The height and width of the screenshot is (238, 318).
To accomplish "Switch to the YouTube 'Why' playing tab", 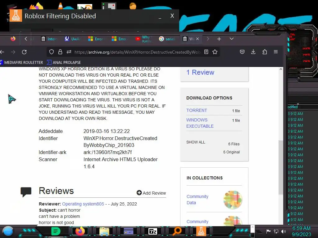I will coord(143,39).
